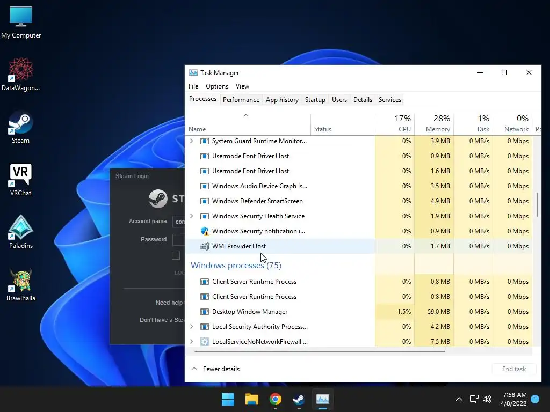Click the Windows Security notification shield icon
Image resolution: width=550 pixels, height=412 pixels.
tap(205, 231)
